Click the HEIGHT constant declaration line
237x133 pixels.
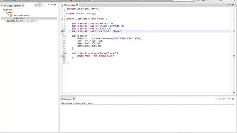98,26
